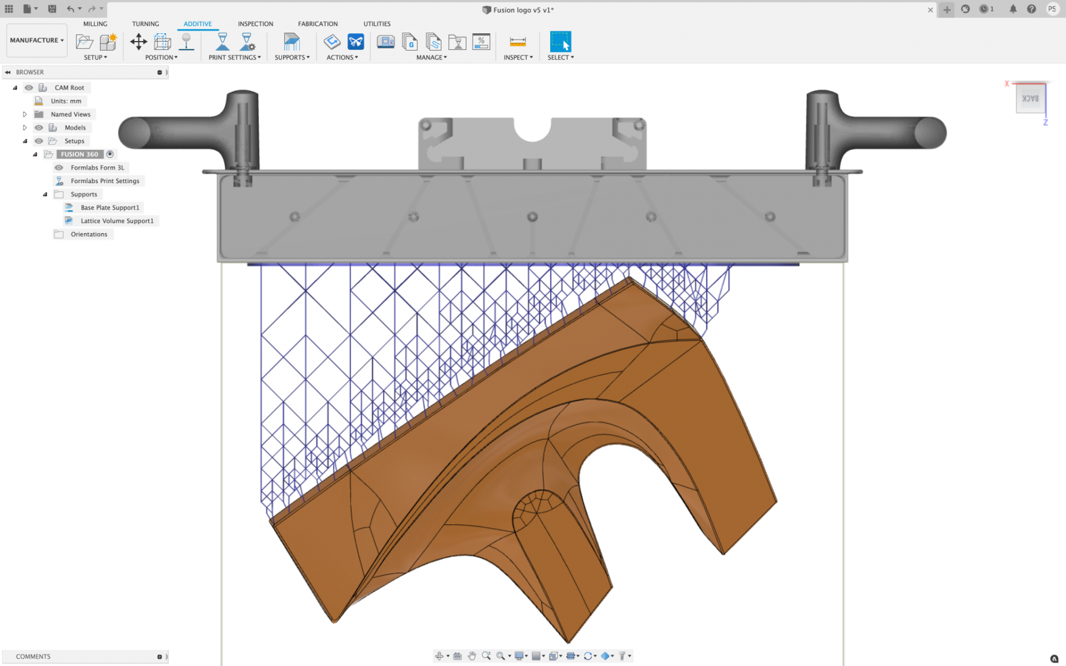Activate the Orbit tool at the bottom
1066x666 pixels.
click(x=440, y=655)
